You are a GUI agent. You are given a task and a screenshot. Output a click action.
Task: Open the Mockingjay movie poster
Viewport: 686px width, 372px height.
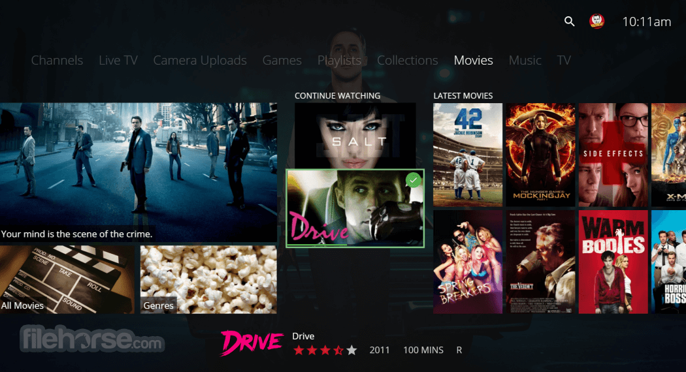click(540, 155)
